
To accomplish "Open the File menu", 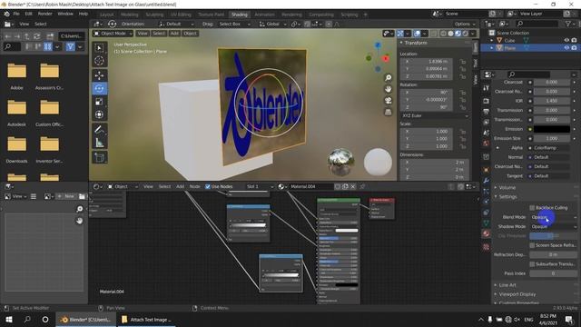I will pyautogui.click(x=16, y=14).
